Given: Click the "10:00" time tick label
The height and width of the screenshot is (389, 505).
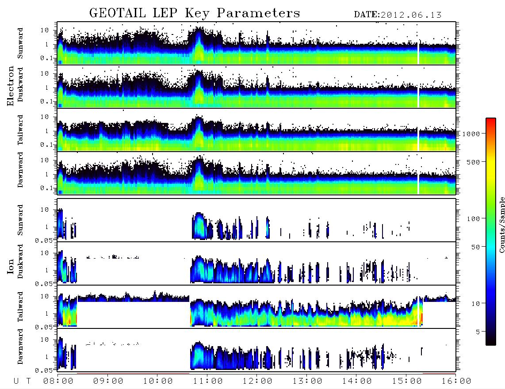Looking at the screenshot, I should [x=158, y=381].
